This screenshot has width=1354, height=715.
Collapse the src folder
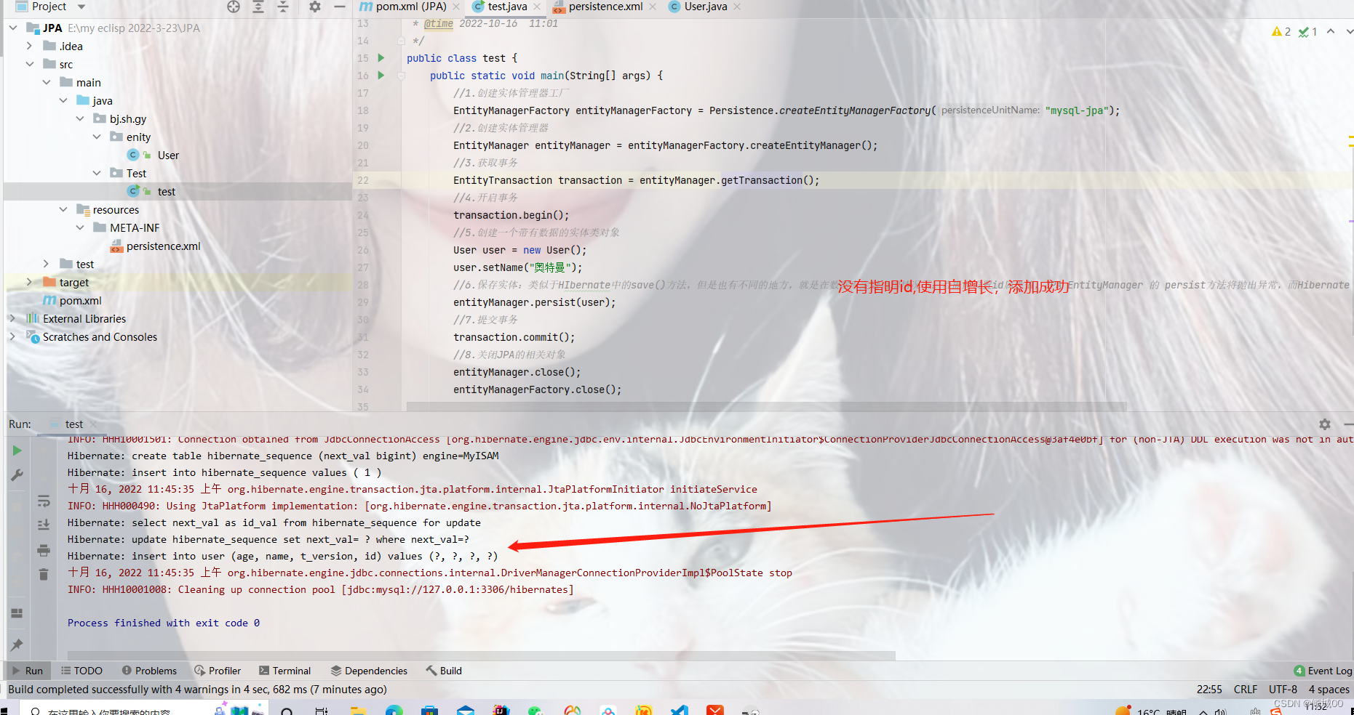click(x=29, y=64)
